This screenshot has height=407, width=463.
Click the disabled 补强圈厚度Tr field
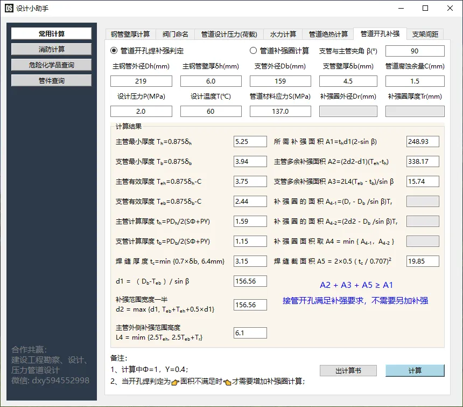(x=415, y=112)
